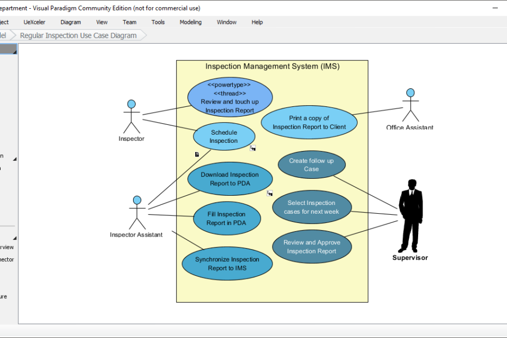Image resolution: width=507 pixels, height=338 pixels.
Task: Select the Inspector stick-figure actor
Action: (x=131, y=117)
